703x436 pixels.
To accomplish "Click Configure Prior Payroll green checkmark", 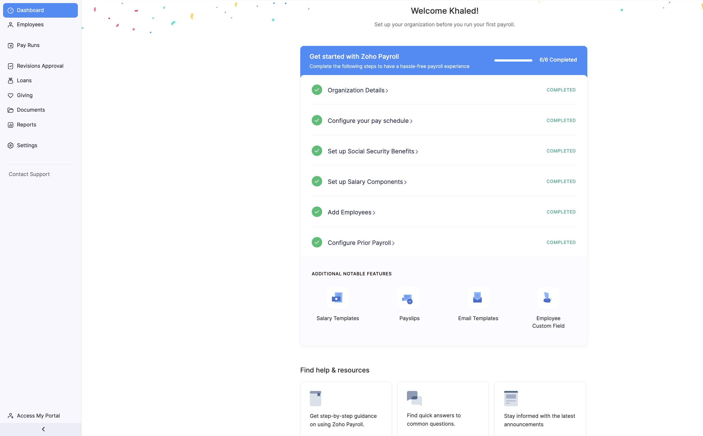I will point(316,243).
